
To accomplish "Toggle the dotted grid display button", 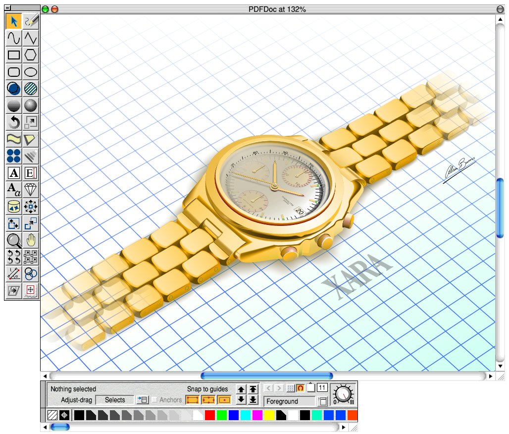I will [291, 388].
